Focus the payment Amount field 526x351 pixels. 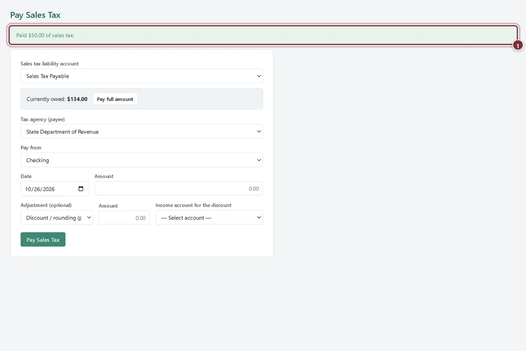[x=179, y=189]
